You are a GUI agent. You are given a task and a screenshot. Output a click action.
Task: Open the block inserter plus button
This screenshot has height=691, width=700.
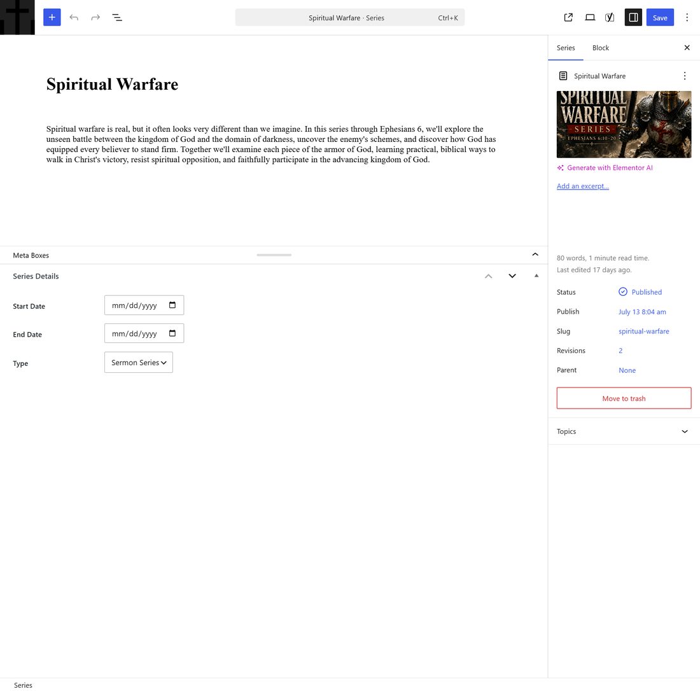tap(52, 17)
